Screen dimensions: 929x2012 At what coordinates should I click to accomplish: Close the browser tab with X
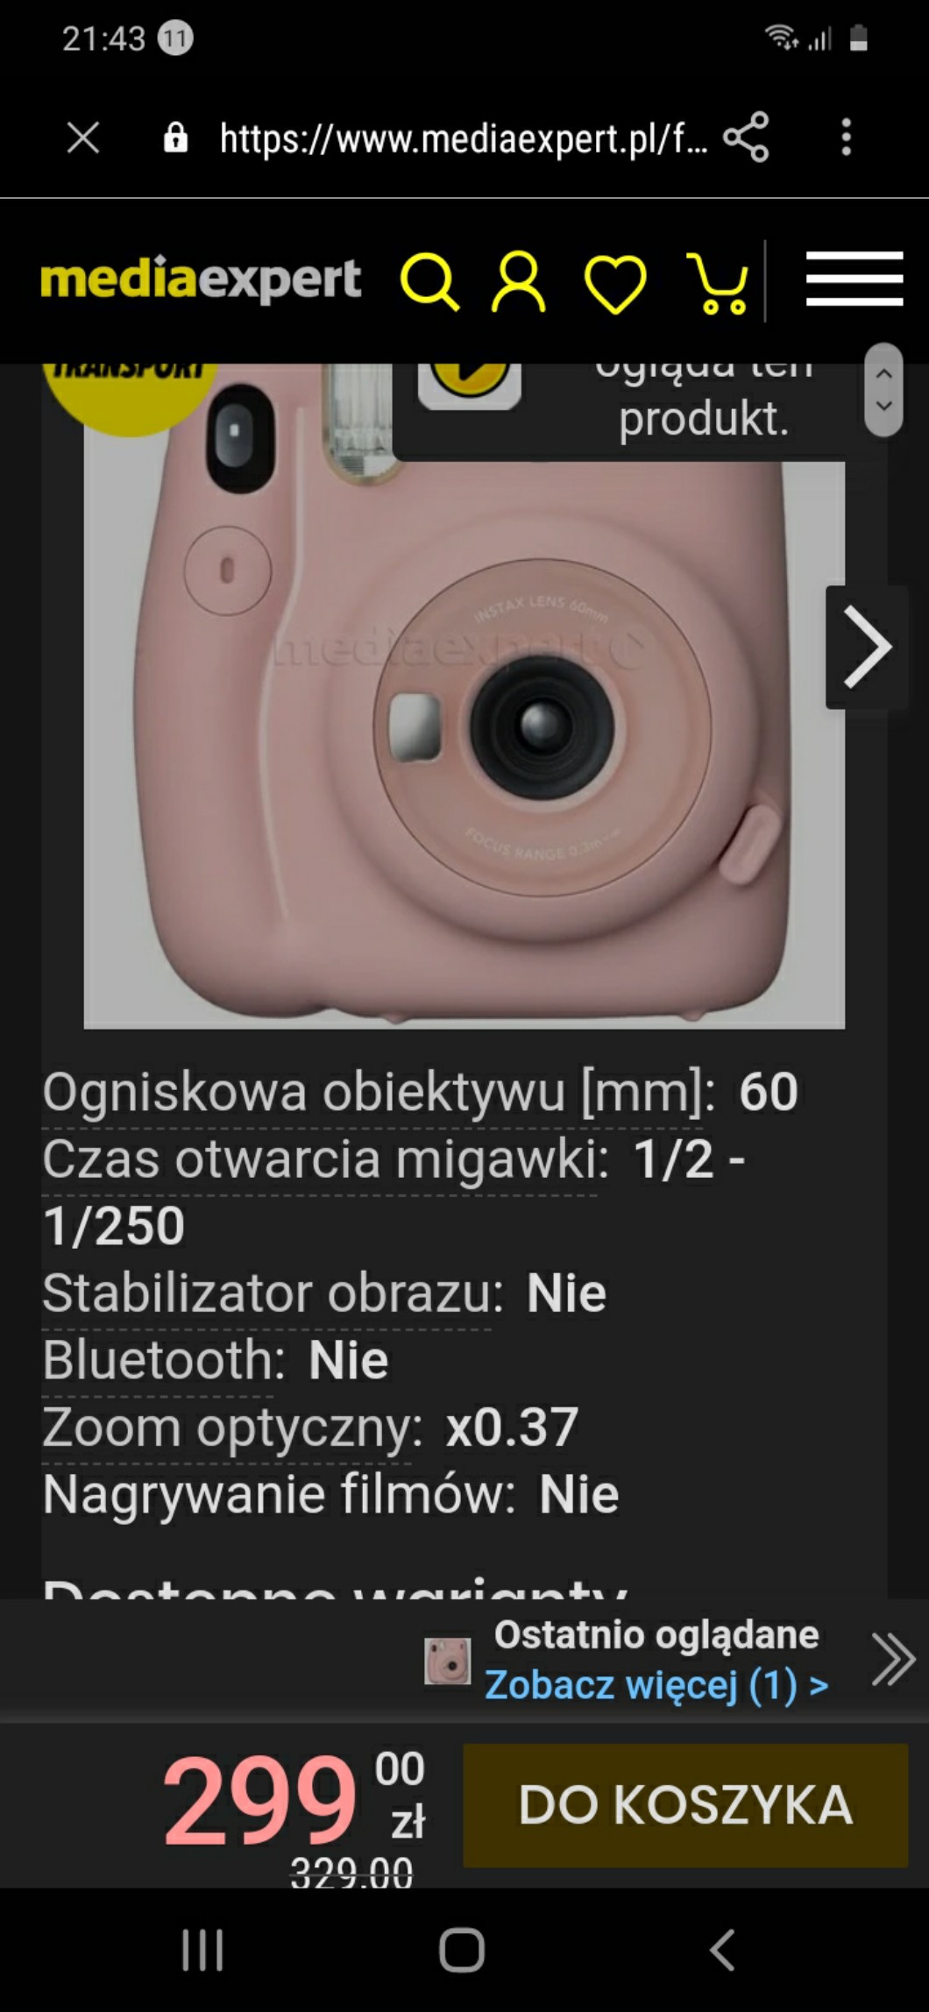point(83,138)
